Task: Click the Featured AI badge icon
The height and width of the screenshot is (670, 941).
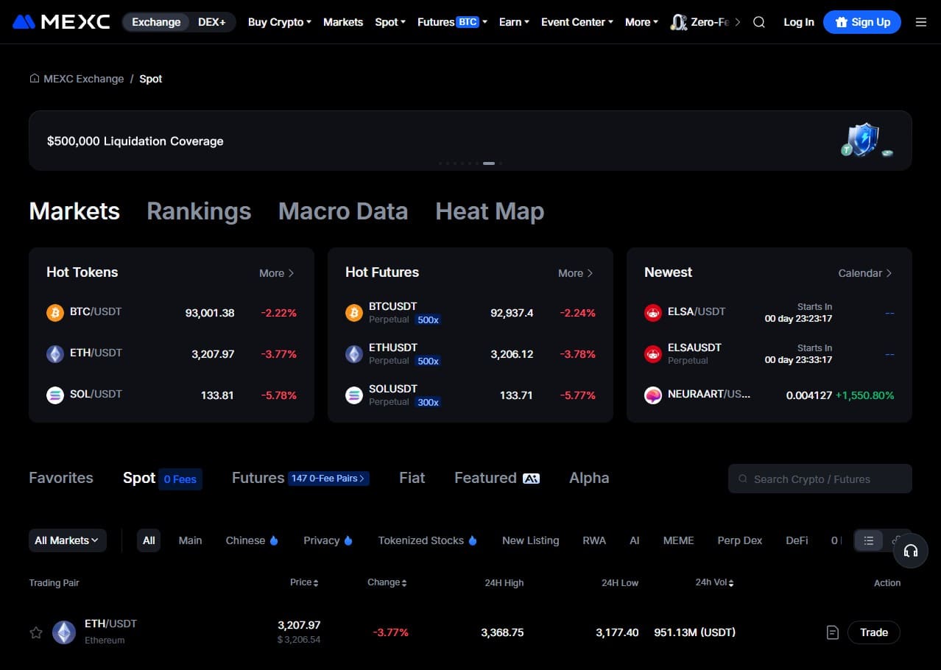Action: pos(531,478)
